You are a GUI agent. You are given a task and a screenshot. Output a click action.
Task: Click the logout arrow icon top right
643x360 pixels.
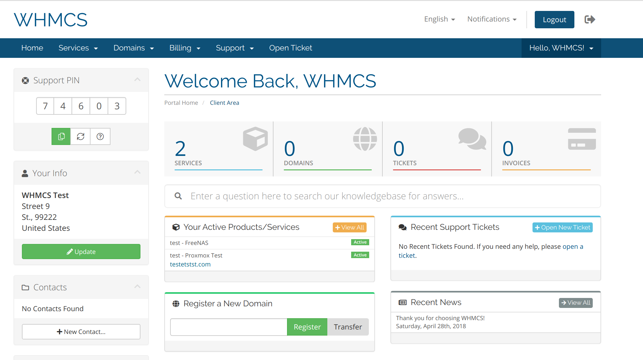coord(590,19)
